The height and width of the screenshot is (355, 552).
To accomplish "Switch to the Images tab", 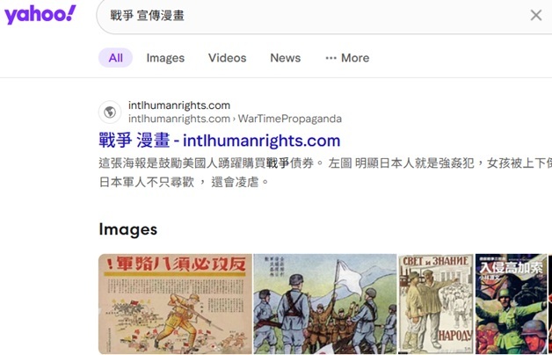I will coord(165,58).
